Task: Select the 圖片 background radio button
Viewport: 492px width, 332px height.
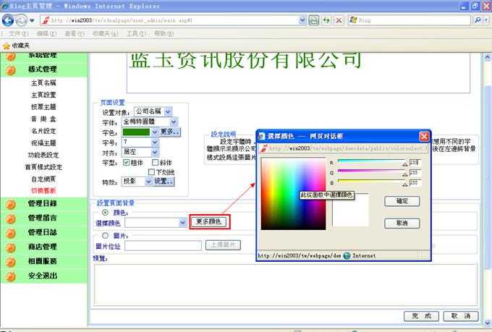Action: pyautogui.click(x=106, y=235)
